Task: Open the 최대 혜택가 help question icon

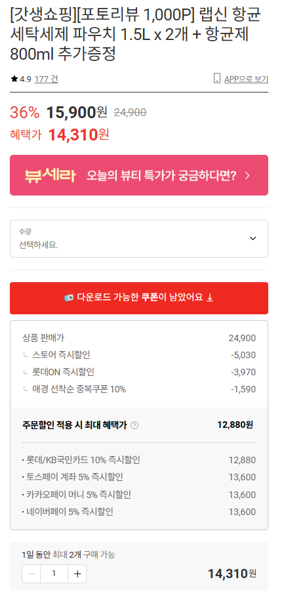Action: (x=134, y=425)
